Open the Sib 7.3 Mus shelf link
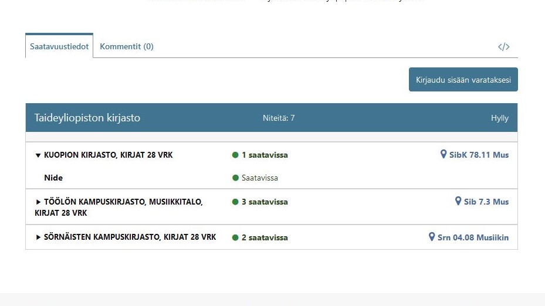 pyautogui.click(x=486, y=202)
